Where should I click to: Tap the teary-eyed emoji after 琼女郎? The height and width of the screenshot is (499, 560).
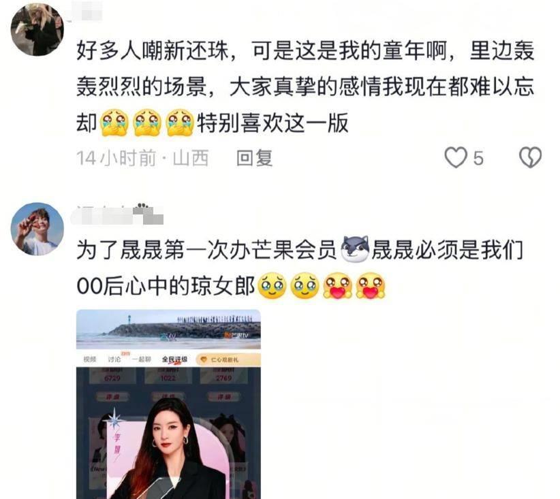click(x=272, y=285)
